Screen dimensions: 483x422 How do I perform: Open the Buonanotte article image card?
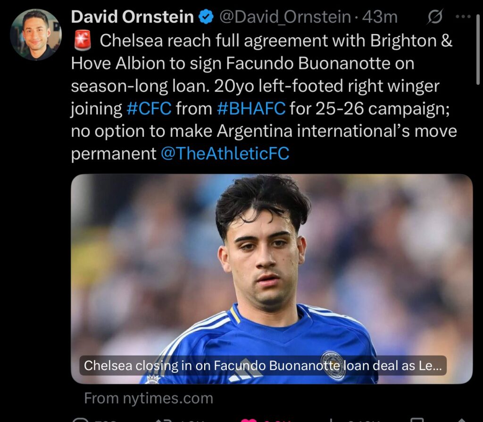272,279
